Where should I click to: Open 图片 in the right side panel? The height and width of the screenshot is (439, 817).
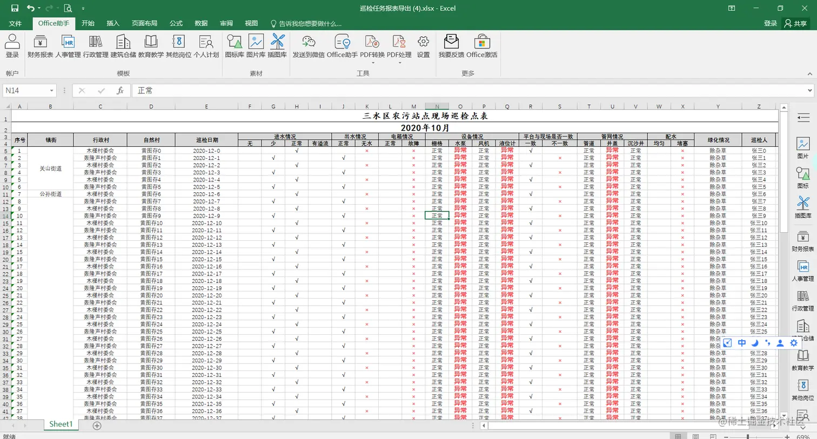803,148
